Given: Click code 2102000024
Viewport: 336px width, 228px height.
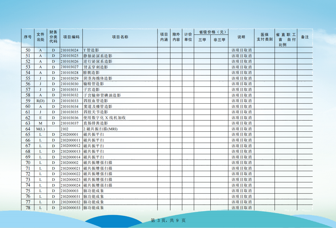Looking at the screenshot, I should (x=70, y=185).
